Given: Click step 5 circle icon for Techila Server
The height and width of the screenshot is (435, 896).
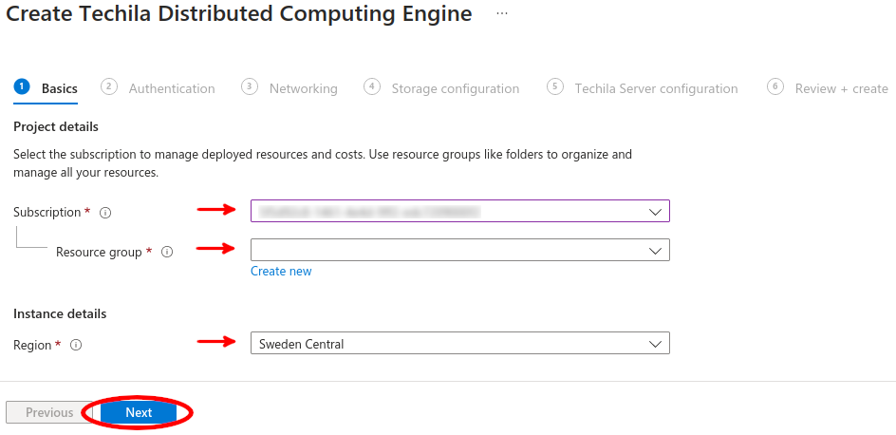Looking at the screenshot, I should pos(555,87).
